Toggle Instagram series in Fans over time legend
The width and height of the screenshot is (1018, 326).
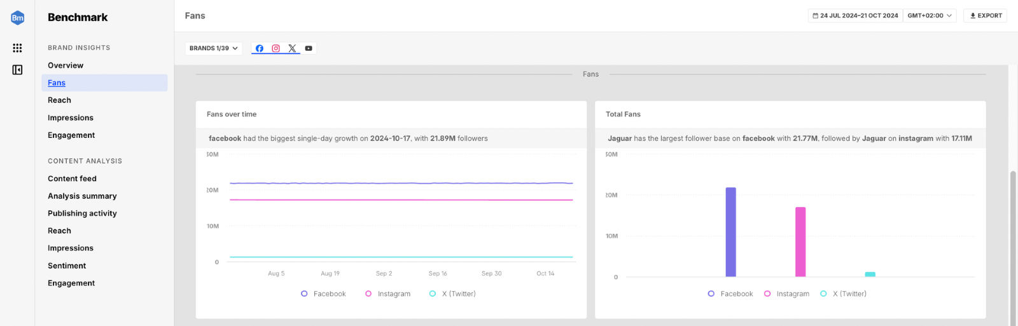(x=388, y=294)
